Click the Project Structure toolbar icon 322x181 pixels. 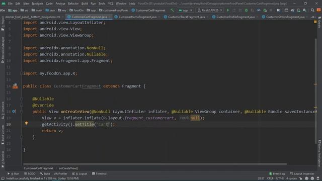point(278,10)
